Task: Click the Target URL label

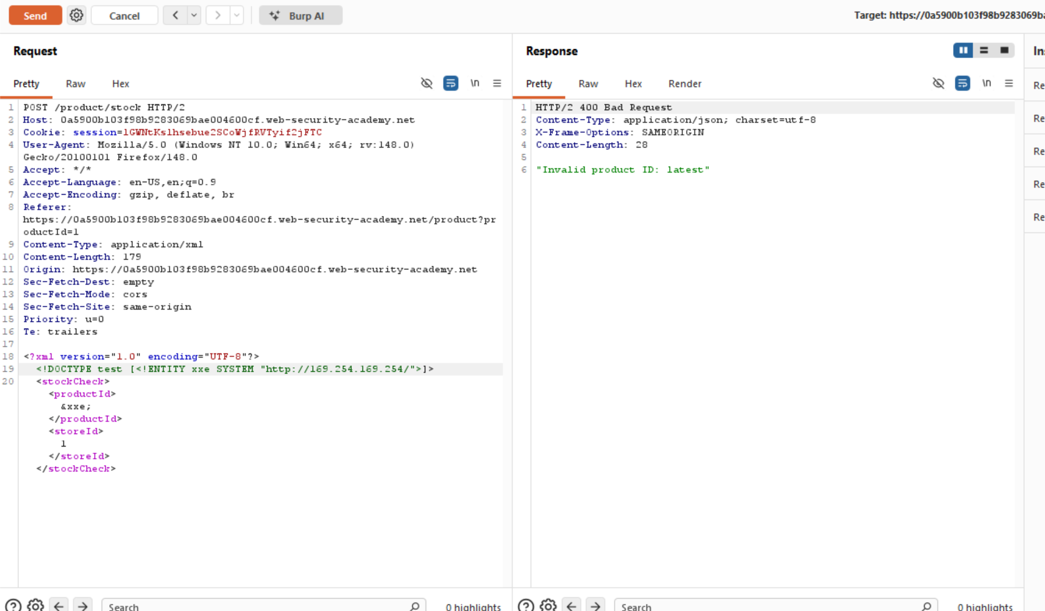Action: coord(949,15)
